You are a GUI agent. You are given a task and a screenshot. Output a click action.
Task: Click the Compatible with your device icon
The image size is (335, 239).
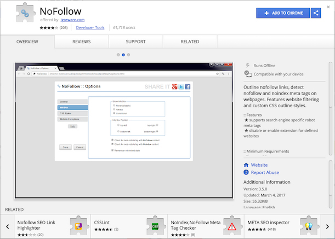coord(248,74)
